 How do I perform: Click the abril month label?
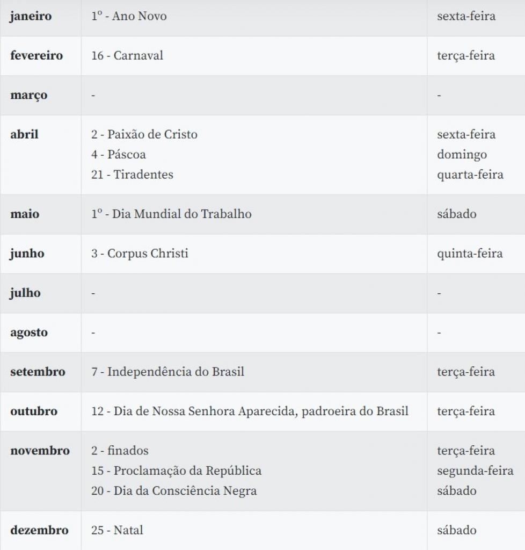pos(24,134)
